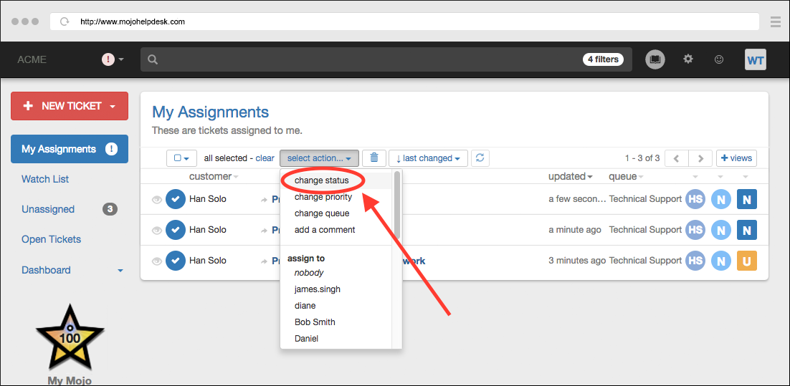This screenshot has width=790, height=386.
Task: Expand the New Ticket dropdown
Action: click(x=113, y=106)
